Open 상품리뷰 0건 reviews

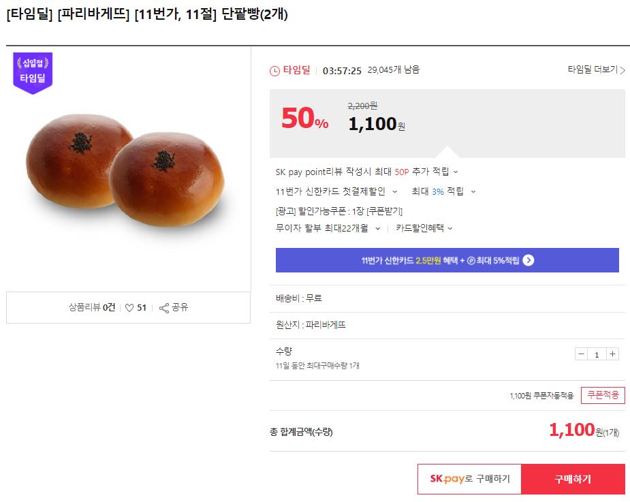(92, 308)
